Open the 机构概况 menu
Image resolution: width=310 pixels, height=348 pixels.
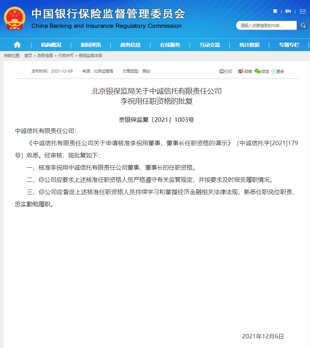click(51, 45)
